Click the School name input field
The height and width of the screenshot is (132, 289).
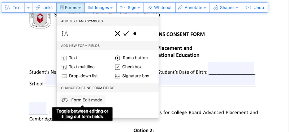tap(150, 80)
